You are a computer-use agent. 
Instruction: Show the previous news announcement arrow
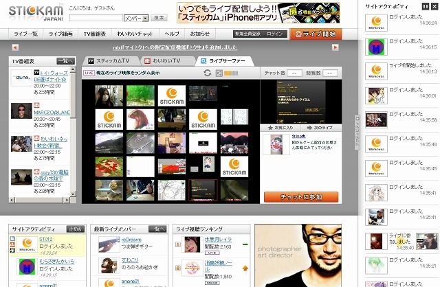(x=15, y=47)
